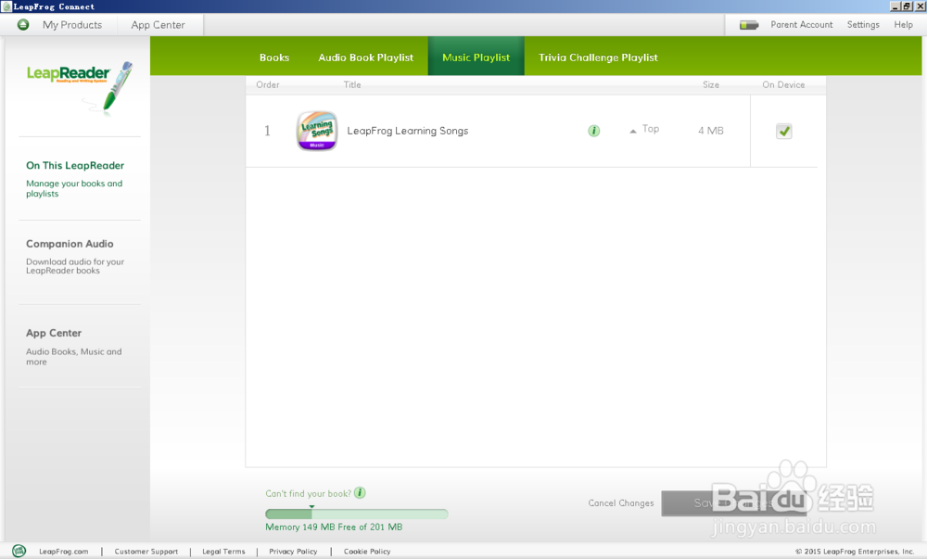The width and height of the screenshot is (927, 559).
Task: Click Audio Books, Music and more text
Action: (x=74, y=356)
